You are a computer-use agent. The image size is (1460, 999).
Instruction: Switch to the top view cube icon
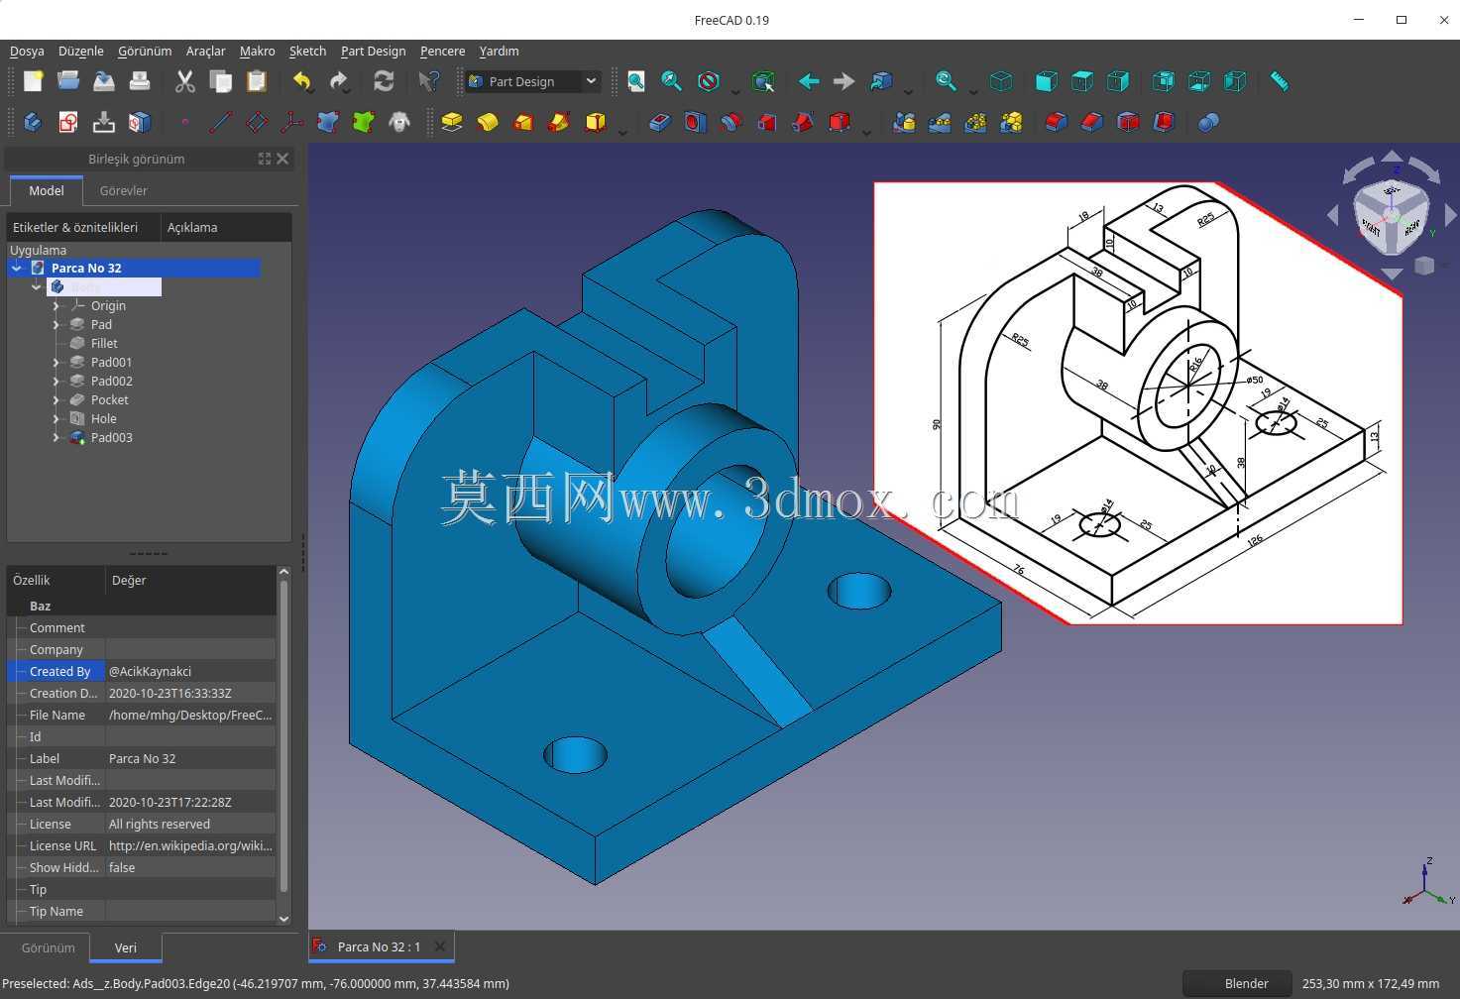(1081, 81)
